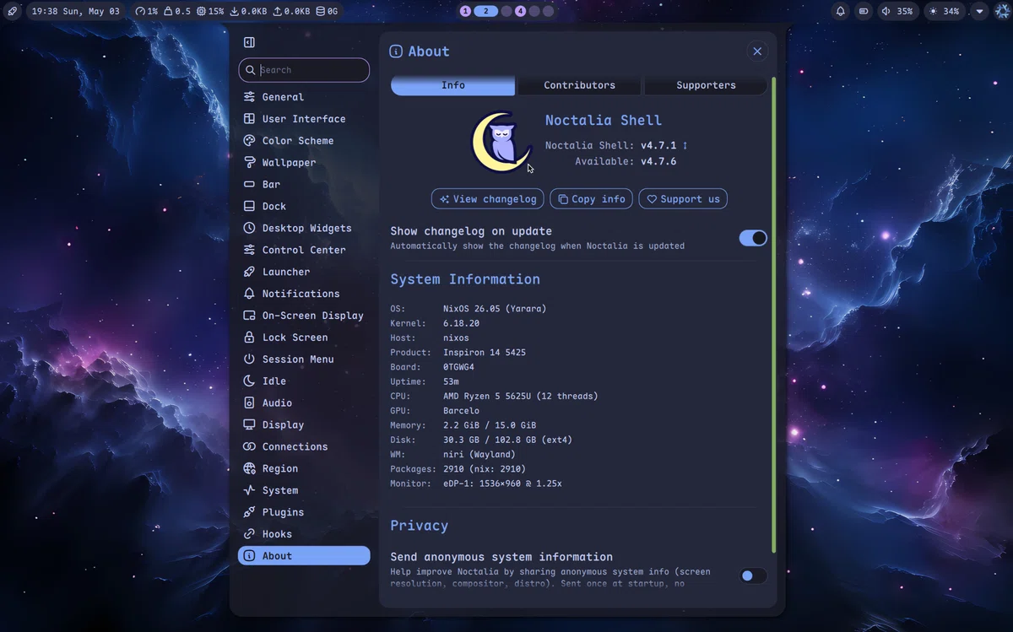This screenshot has width=1013, height=632.
Task: Click the green scrollbar in About panel
Action: [773, 316]
